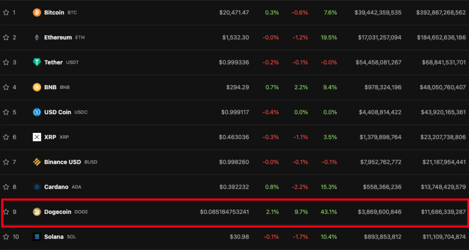Open the Bitcoin name link
The image size is (469, 250).
54,13
